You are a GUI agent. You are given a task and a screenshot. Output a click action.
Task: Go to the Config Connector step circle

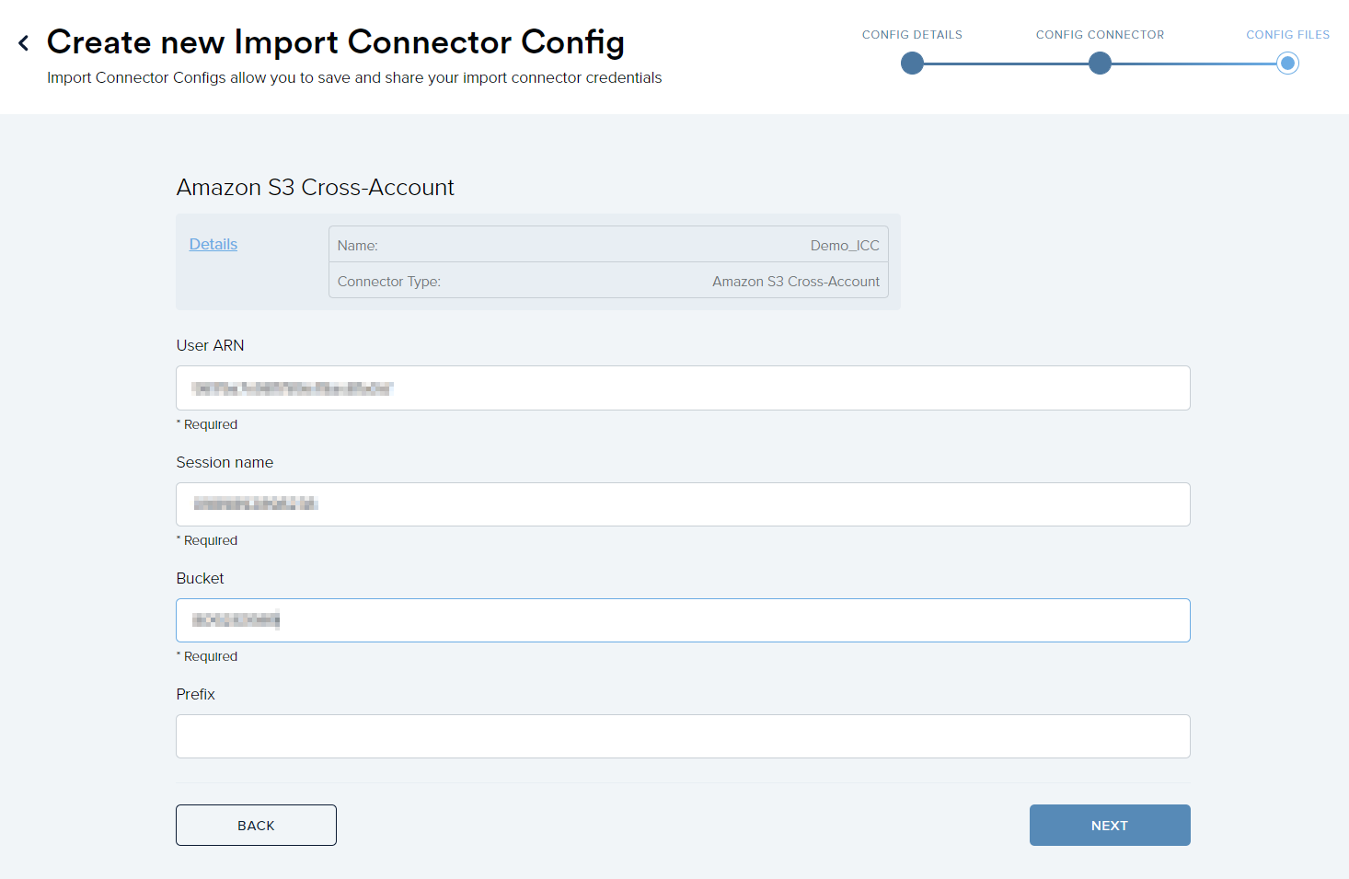tap(1100, 64)
